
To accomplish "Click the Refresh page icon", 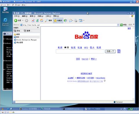I will click(37, 20).
